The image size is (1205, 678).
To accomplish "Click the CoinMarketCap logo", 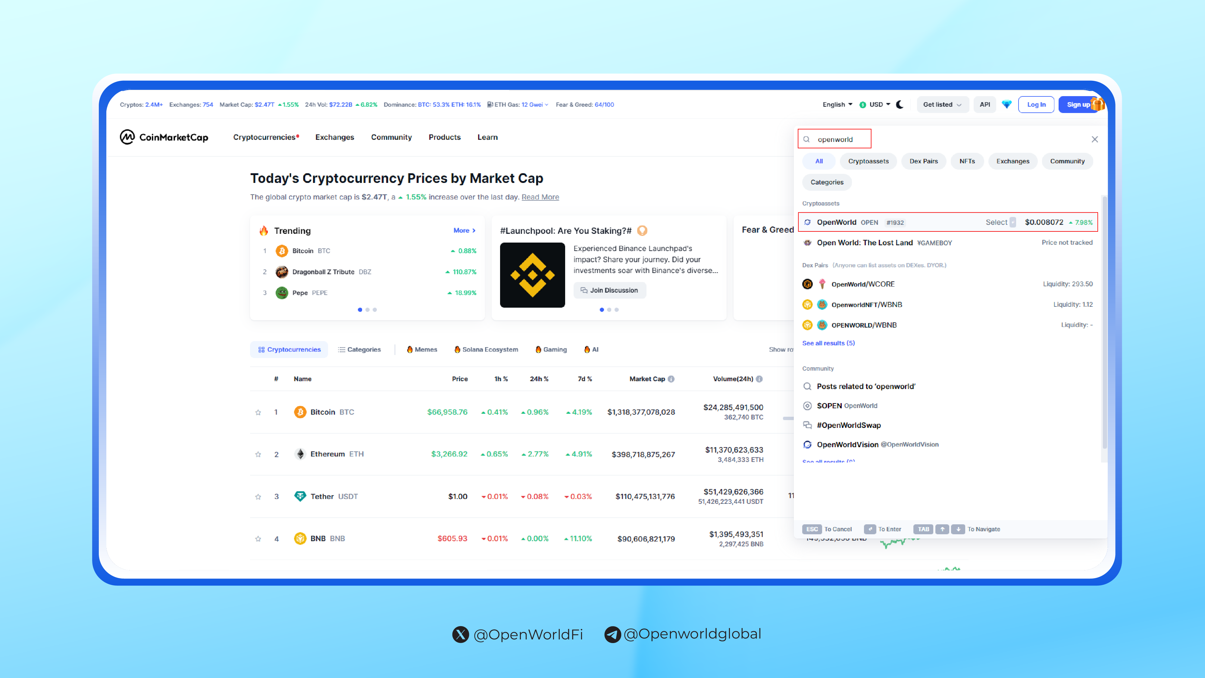I will point(164,137).
